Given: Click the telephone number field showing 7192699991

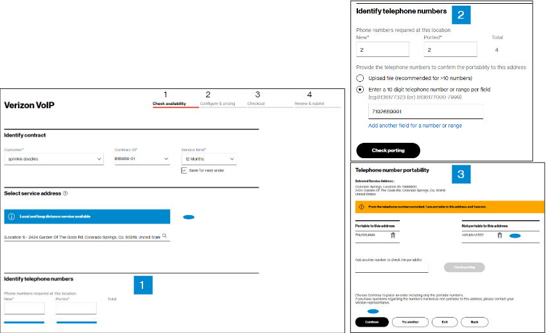Looking at the screenshot, I should click(425, 111).
